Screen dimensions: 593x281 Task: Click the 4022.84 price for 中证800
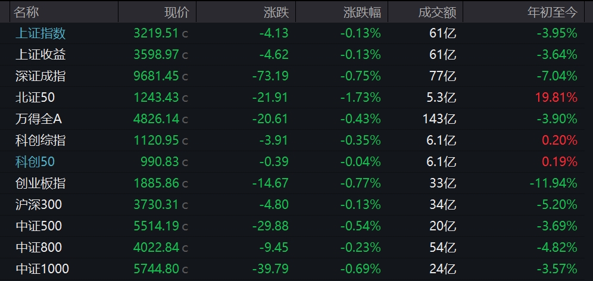(x=157, y=248)
